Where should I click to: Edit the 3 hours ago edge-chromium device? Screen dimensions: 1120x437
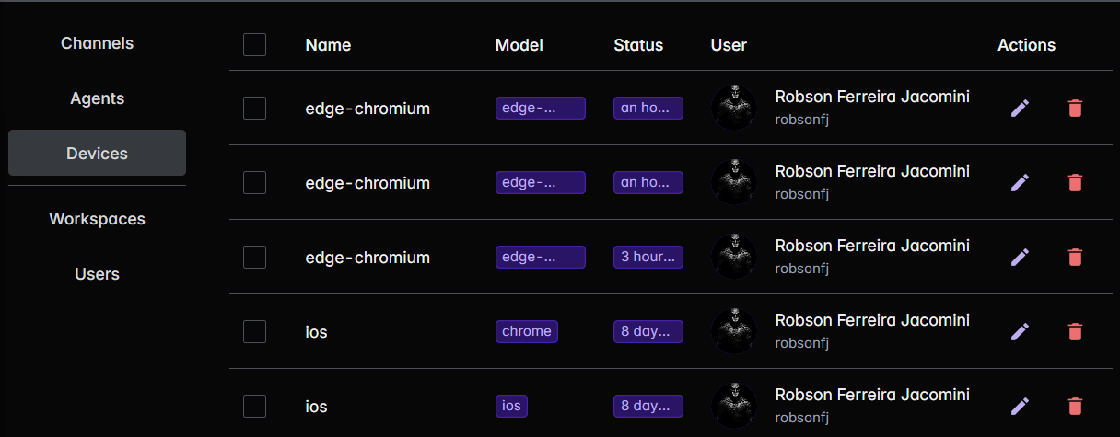pos(1020,257)
